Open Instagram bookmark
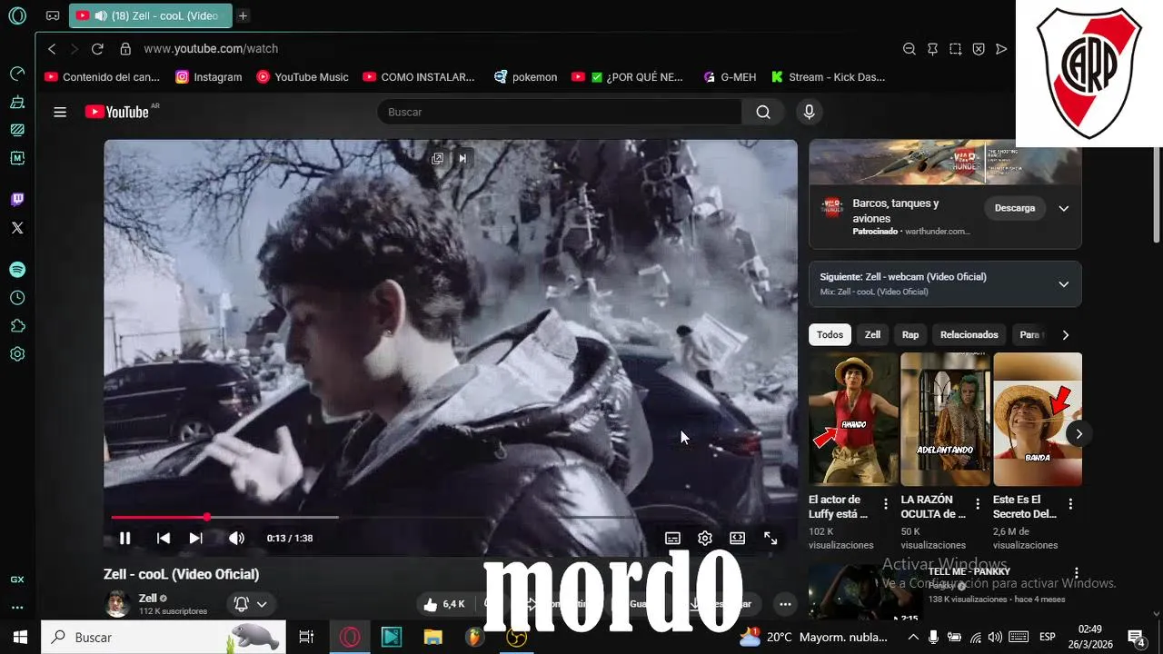This screenshot has height=654, width=1163. pyautogui.click(x=209, y=77)
